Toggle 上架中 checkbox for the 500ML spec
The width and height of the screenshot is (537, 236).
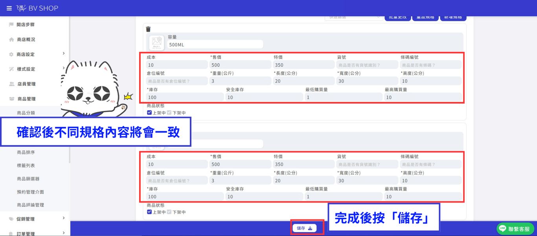pos(149,112)
